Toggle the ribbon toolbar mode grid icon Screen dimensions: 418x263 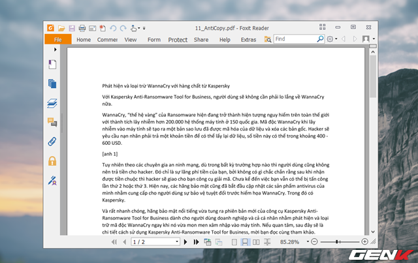pyautogui.click(x=322, y=27)
